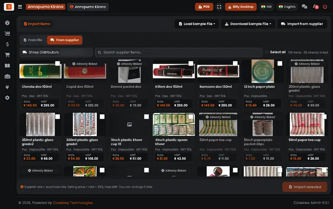Click the Import from supplier button
This screenshot has width=333, height=209.
click(302, 24)
